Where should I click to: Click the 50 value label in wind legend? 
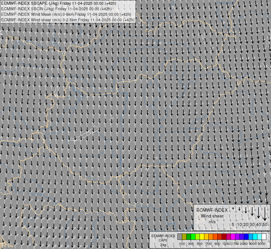coord(265,224)
